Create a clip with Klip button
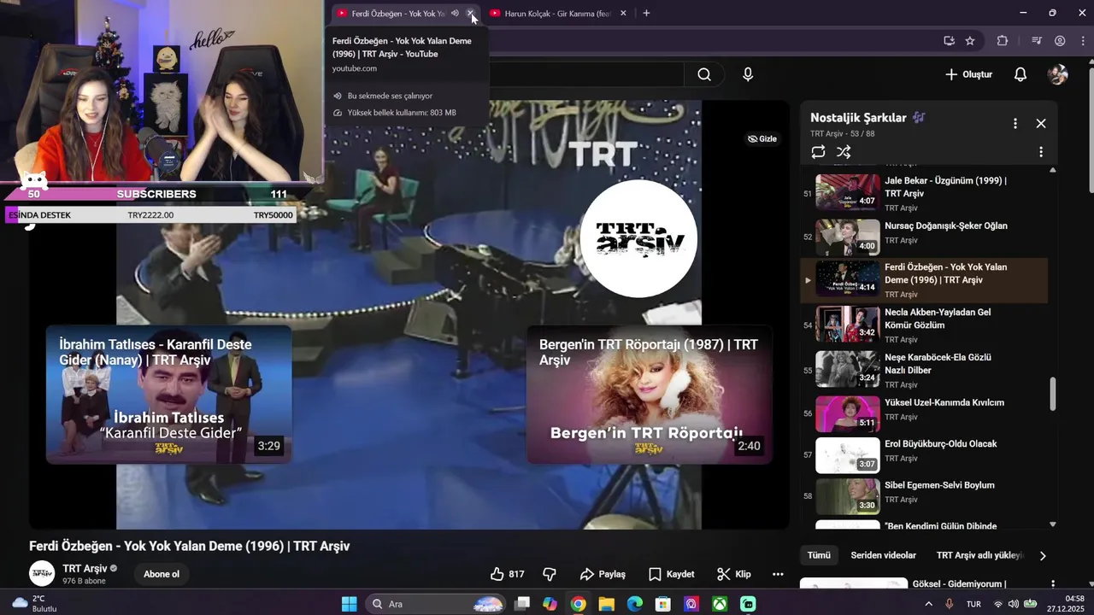1094x615 pixels. click(734, 574)
